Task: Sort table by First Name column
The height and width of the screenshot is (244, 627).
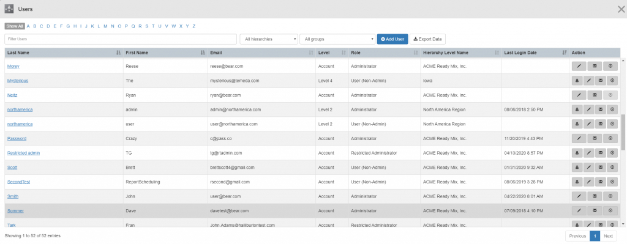Action: pyautogui.click(x=165, y=53)
